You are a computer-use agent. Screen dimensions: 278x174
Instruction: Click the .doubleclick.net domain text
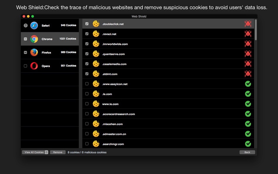click(113, 24)
